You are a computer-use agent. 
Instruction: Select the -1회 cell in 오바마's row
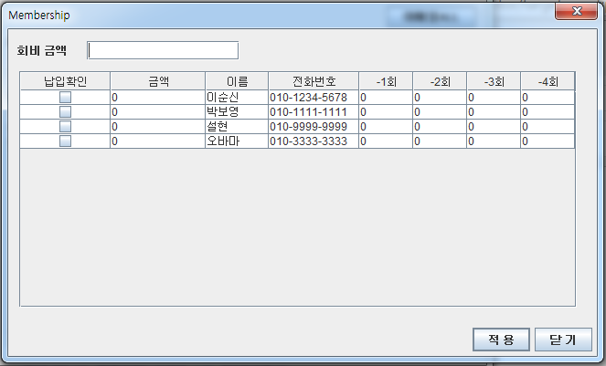pyautogui.click(x=386, y=141)
